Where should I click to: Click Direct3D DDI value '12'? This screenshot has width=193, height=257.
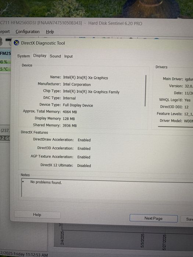pyautogui.click(x=186, y=107)
